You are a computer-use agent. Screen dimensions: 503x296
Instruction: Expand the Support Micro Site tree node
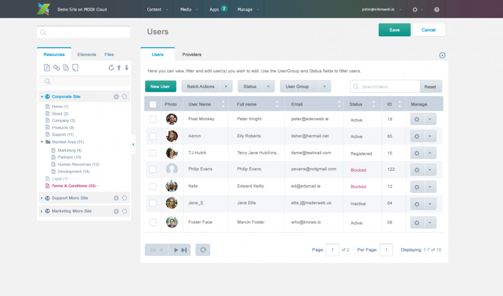[x=42, y=198]
